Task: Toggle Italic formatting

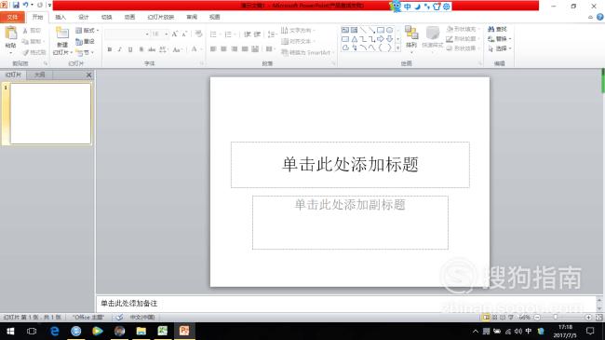Action: [120, 49]
